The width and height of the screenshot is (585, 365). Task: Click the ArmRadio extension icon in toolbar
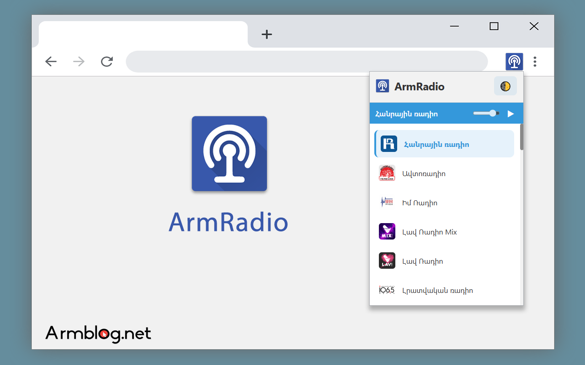point(514,62)
